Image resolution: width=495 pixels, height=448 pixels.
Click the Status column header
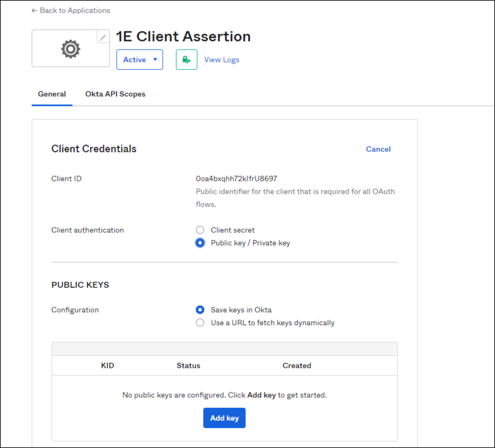coord(188,366)
